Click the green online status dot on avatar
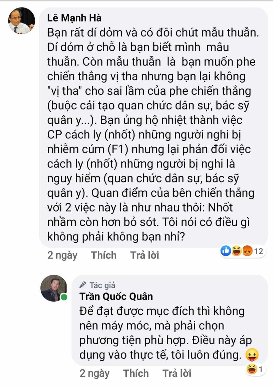 (64, 297)
